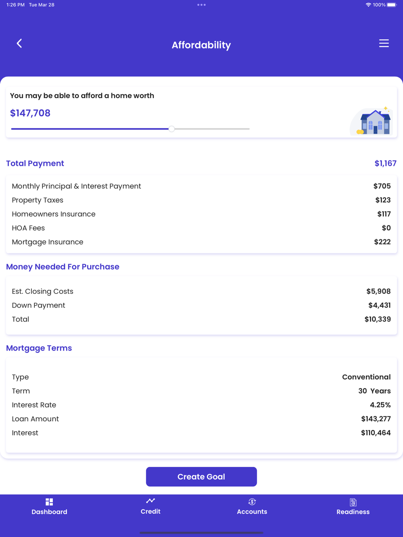Tap the Credit trend line icon

pos(150,501)
